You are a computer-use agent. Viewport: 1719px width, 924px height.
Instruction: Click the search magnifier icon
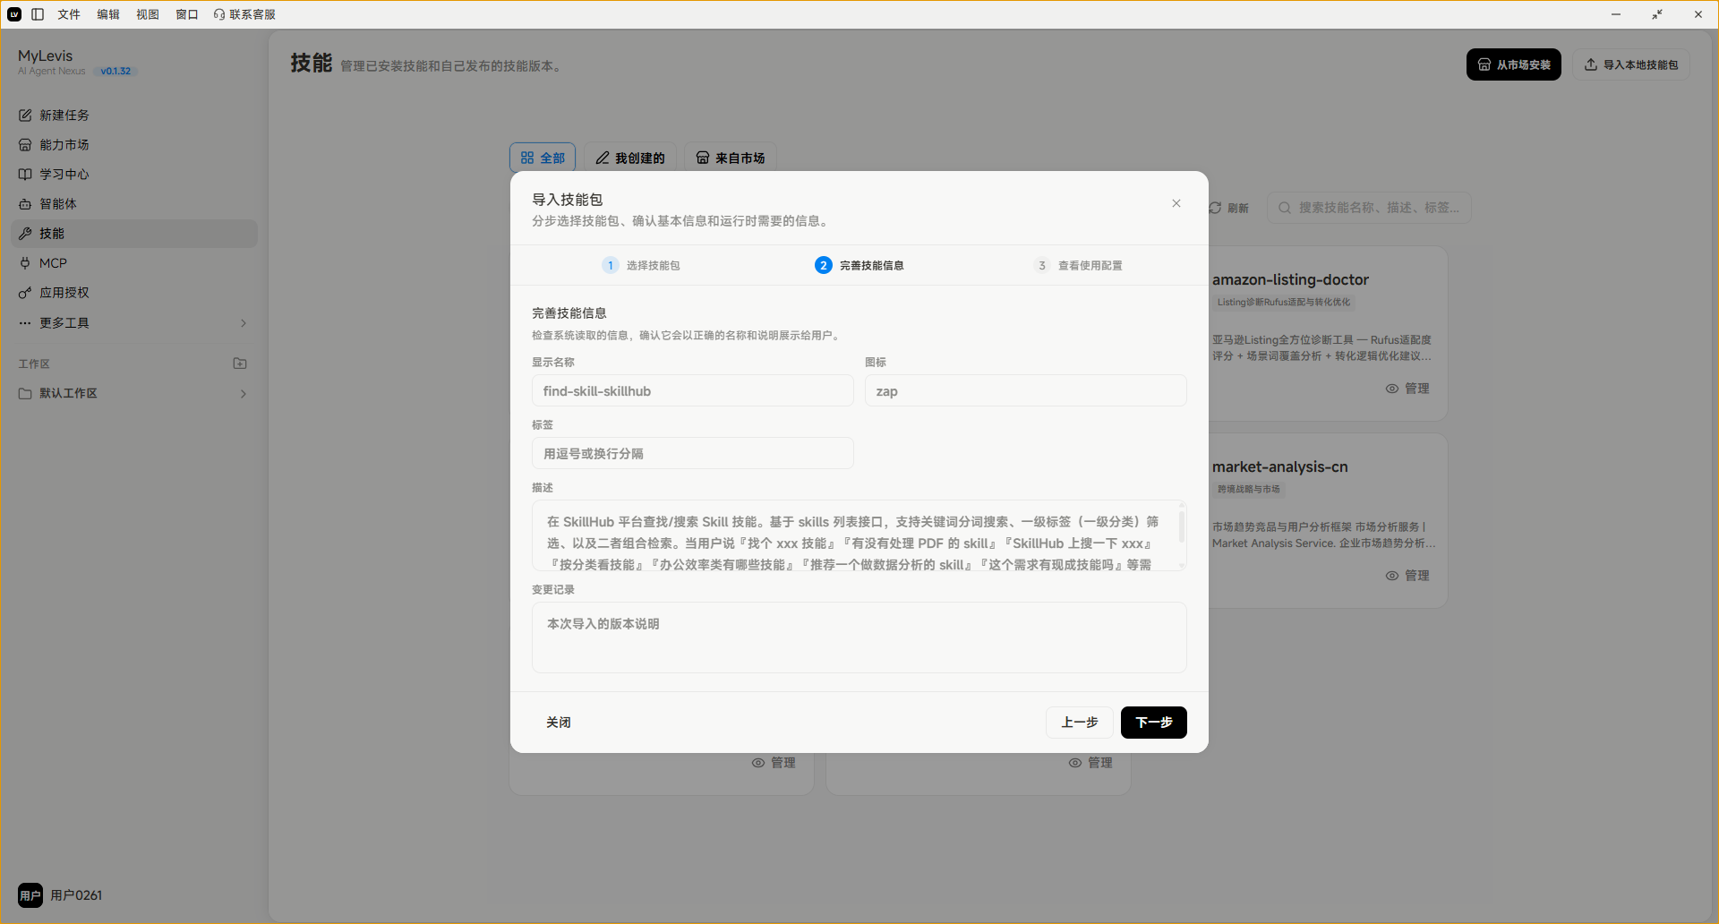point(1285,208)
